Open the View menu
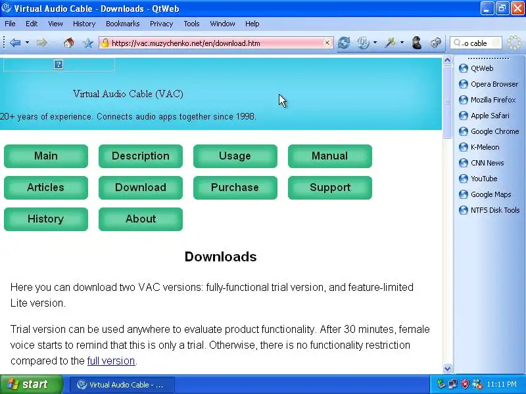The height and width of the screenshot is (394, 526). pyautogui.click(x=55, y=24)
